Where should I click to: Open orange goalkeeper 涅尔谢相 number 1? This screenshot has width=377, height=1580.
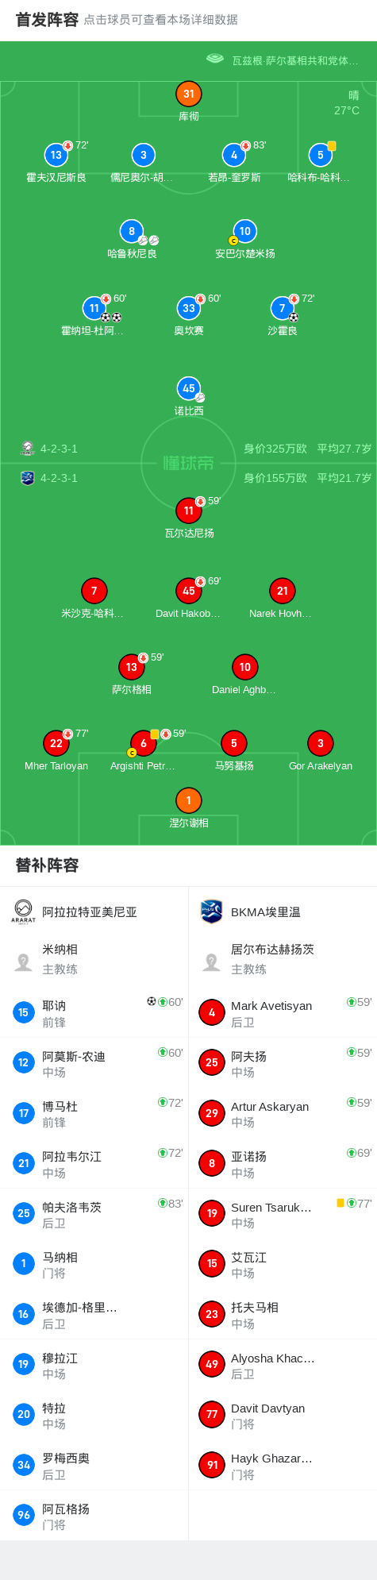[188, 800]
